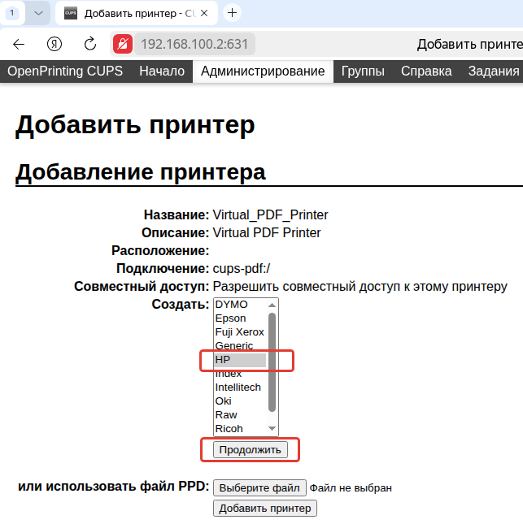Screen dimensions: 523x524
Task: Click Выберите файл to choose a PPD
Action: pos(259,488)
